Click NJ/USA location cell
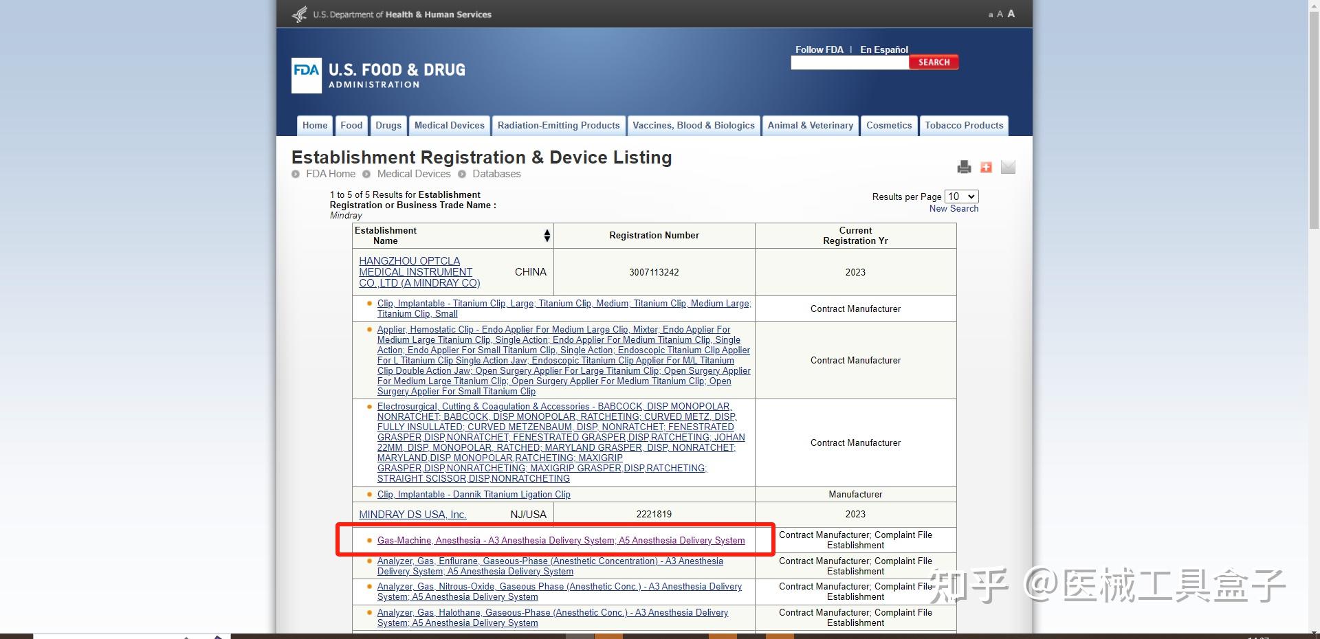1320x639 pixels. 528,515
